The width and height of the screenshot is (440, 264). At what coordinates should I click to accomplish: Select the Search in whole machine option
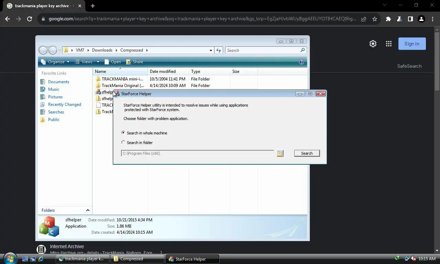[x=144, y=133]
